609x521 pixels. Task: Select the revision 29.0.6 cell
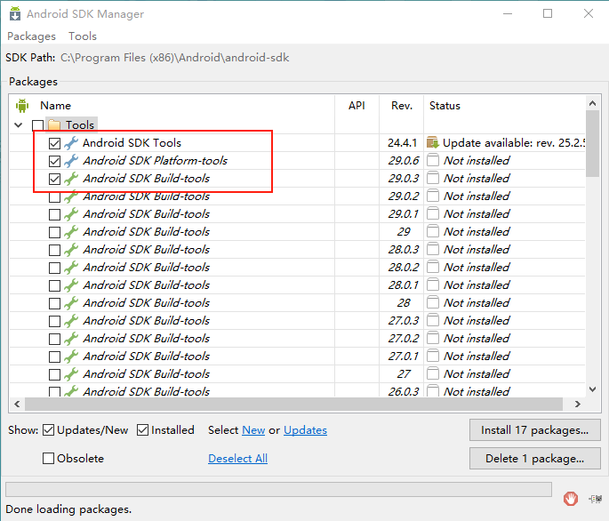(x=404, y=161)
